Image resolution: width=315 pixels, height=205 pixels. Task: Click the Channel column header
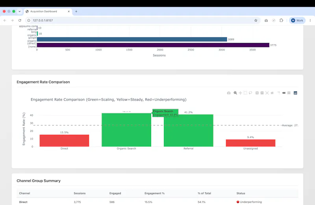pos(24,193)
